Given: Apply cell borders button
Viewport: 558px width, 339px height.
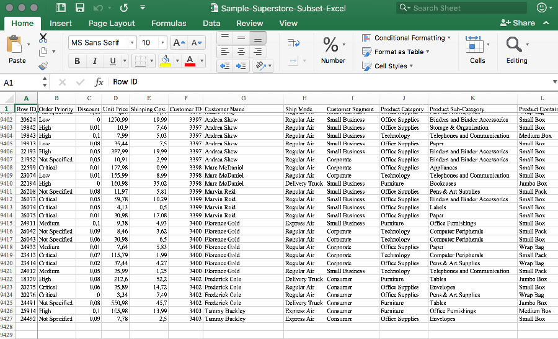Looking at the screenshot, I should coord(140,61).
